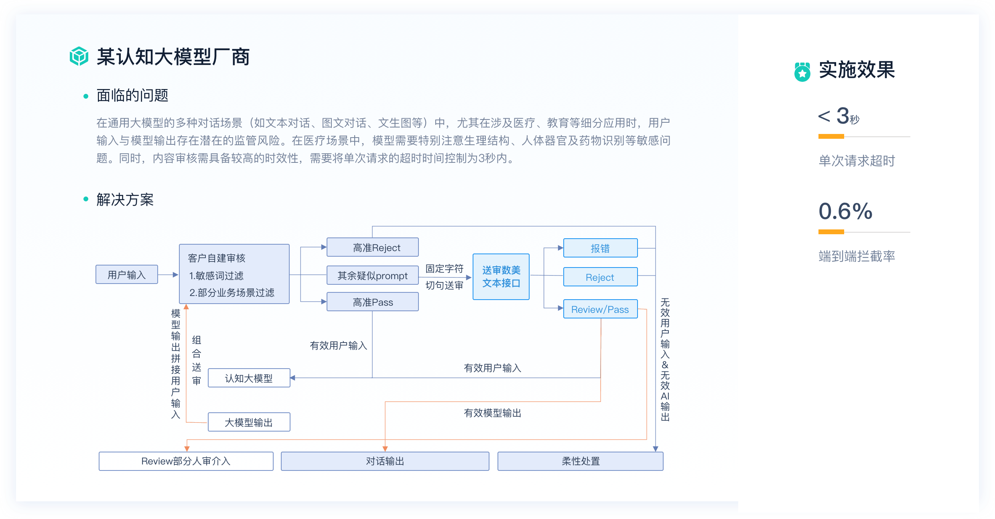Click the 送审数美文本接口 box
Screen dimensions: 995x519
click(501, 277)
